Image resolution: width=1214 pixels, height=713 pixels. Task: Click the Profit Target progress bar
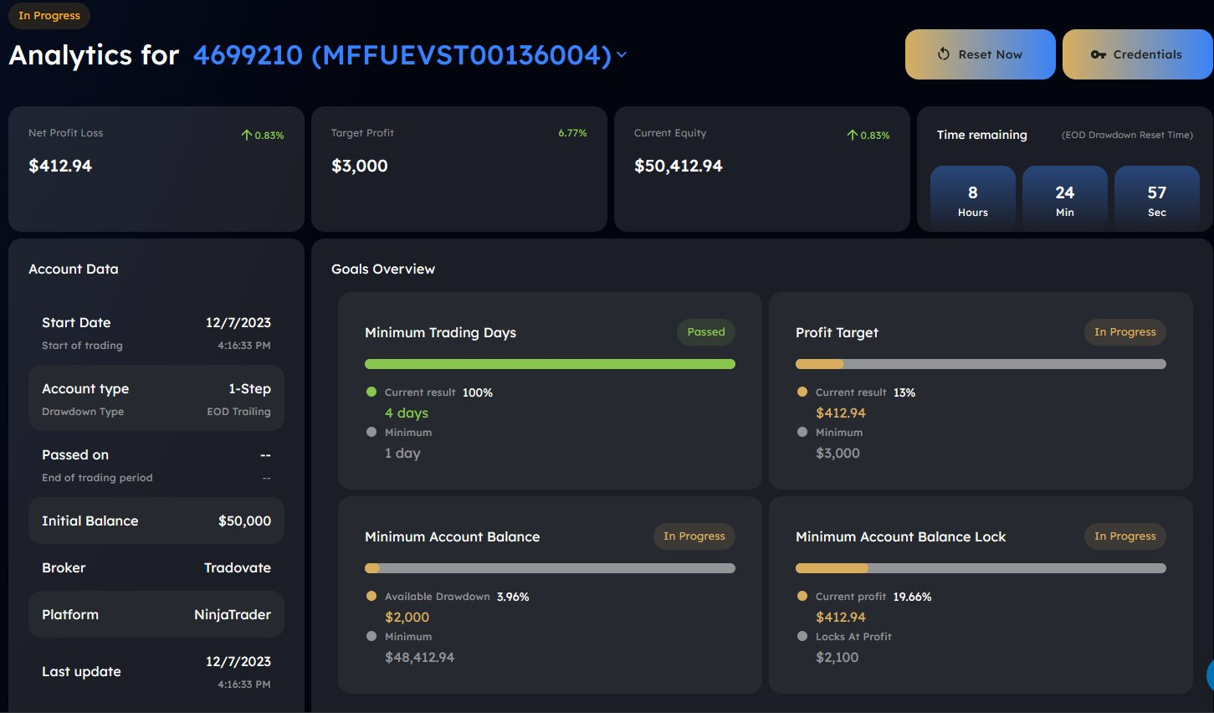pos(981,364)
